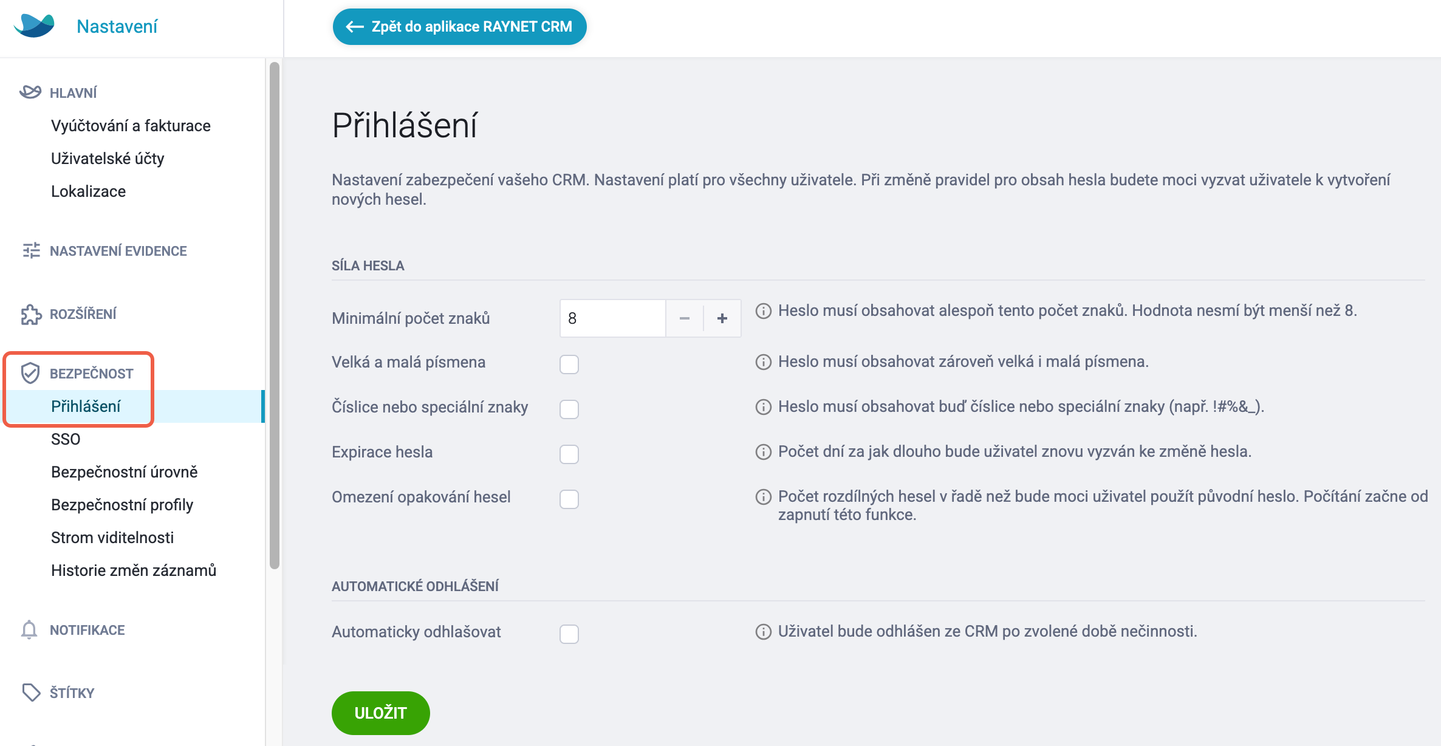This screenshot has height=746, width=1441.
Task: Go back via Zpět do aplikace RAYNET CRM
Action: [460, 27]
